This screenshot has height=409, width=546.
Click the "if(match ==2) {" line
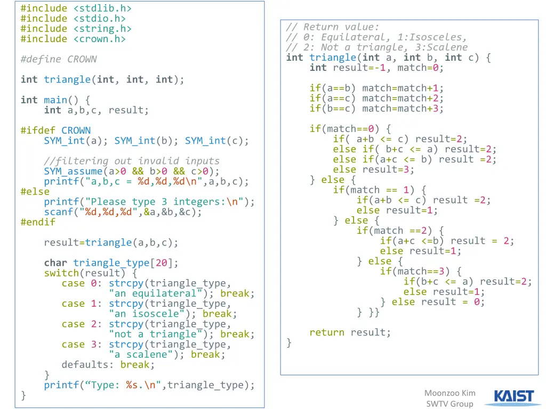click(x=400, y=231)
